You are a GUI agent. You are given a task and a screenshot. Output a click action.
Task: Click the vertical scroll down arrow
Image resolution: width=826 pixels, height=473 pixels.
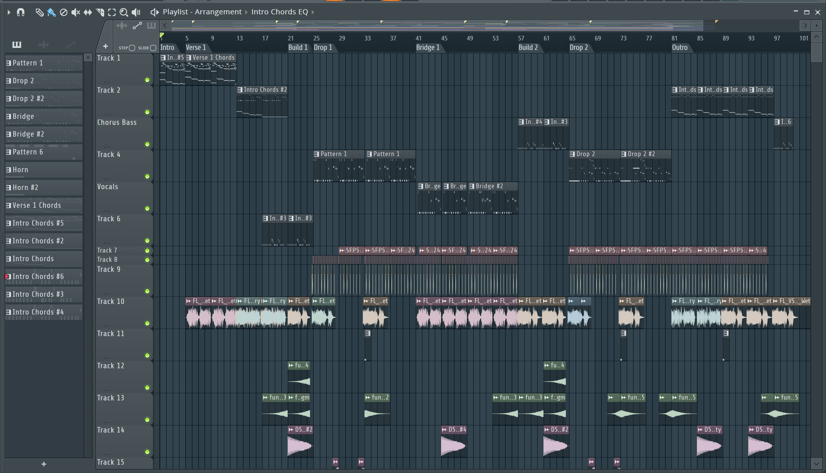(817, 463)
